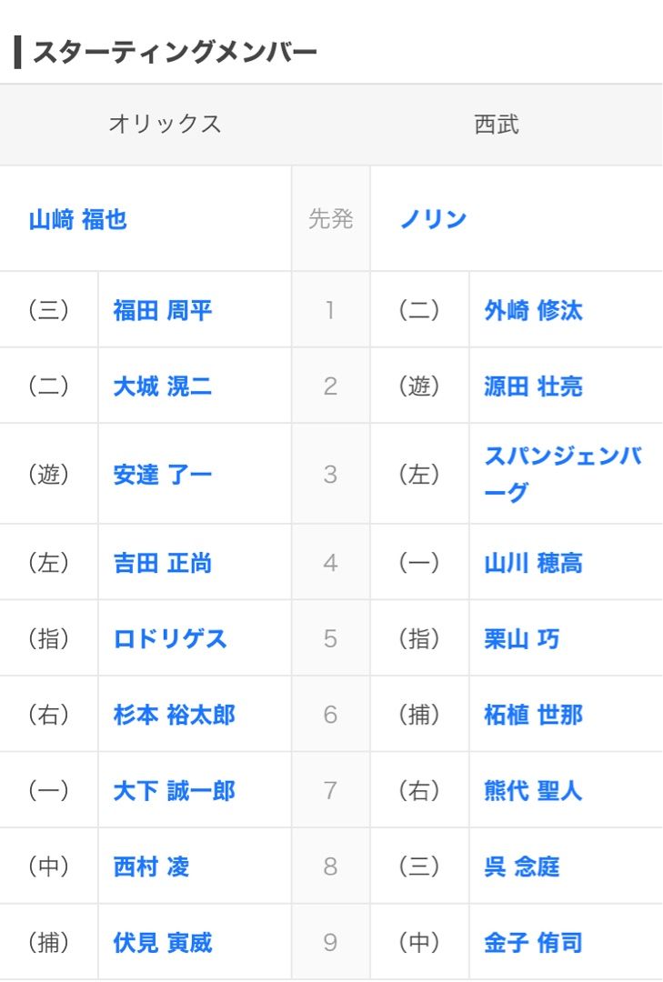Open 金子 侑司 player link
663x982 pixels.
click(533, 942)
